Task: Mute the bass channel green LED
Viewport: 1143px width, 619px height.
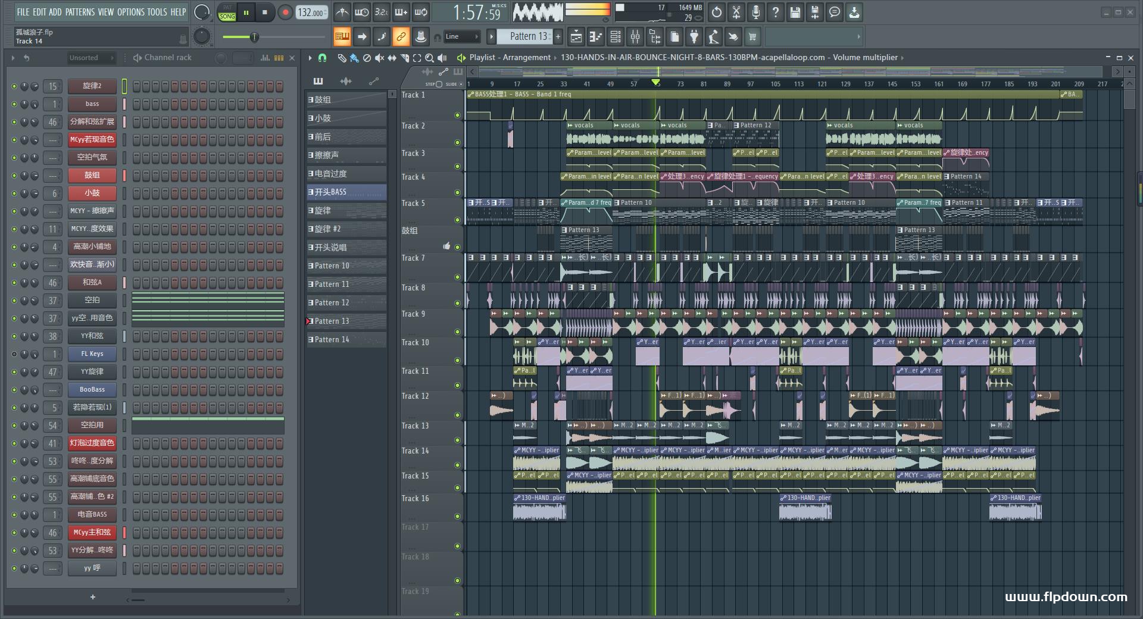Action: point(14,104)
